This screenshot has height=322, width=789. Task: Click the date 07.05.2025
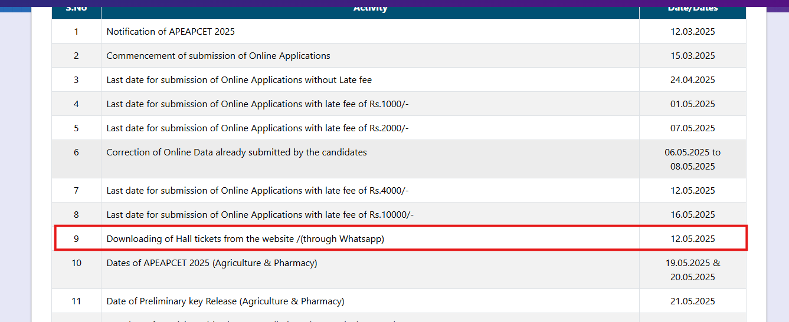coord(692,128)
